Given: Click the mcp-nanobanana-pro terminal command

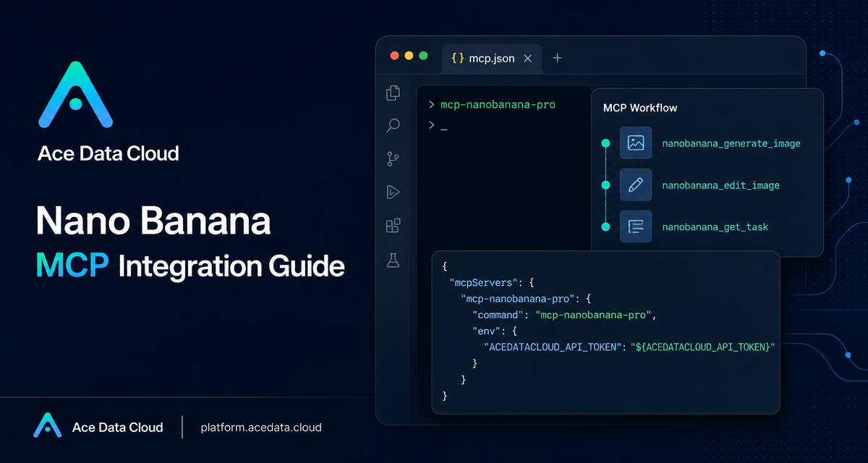Looking at the screenshot, I should pos(498,105).
